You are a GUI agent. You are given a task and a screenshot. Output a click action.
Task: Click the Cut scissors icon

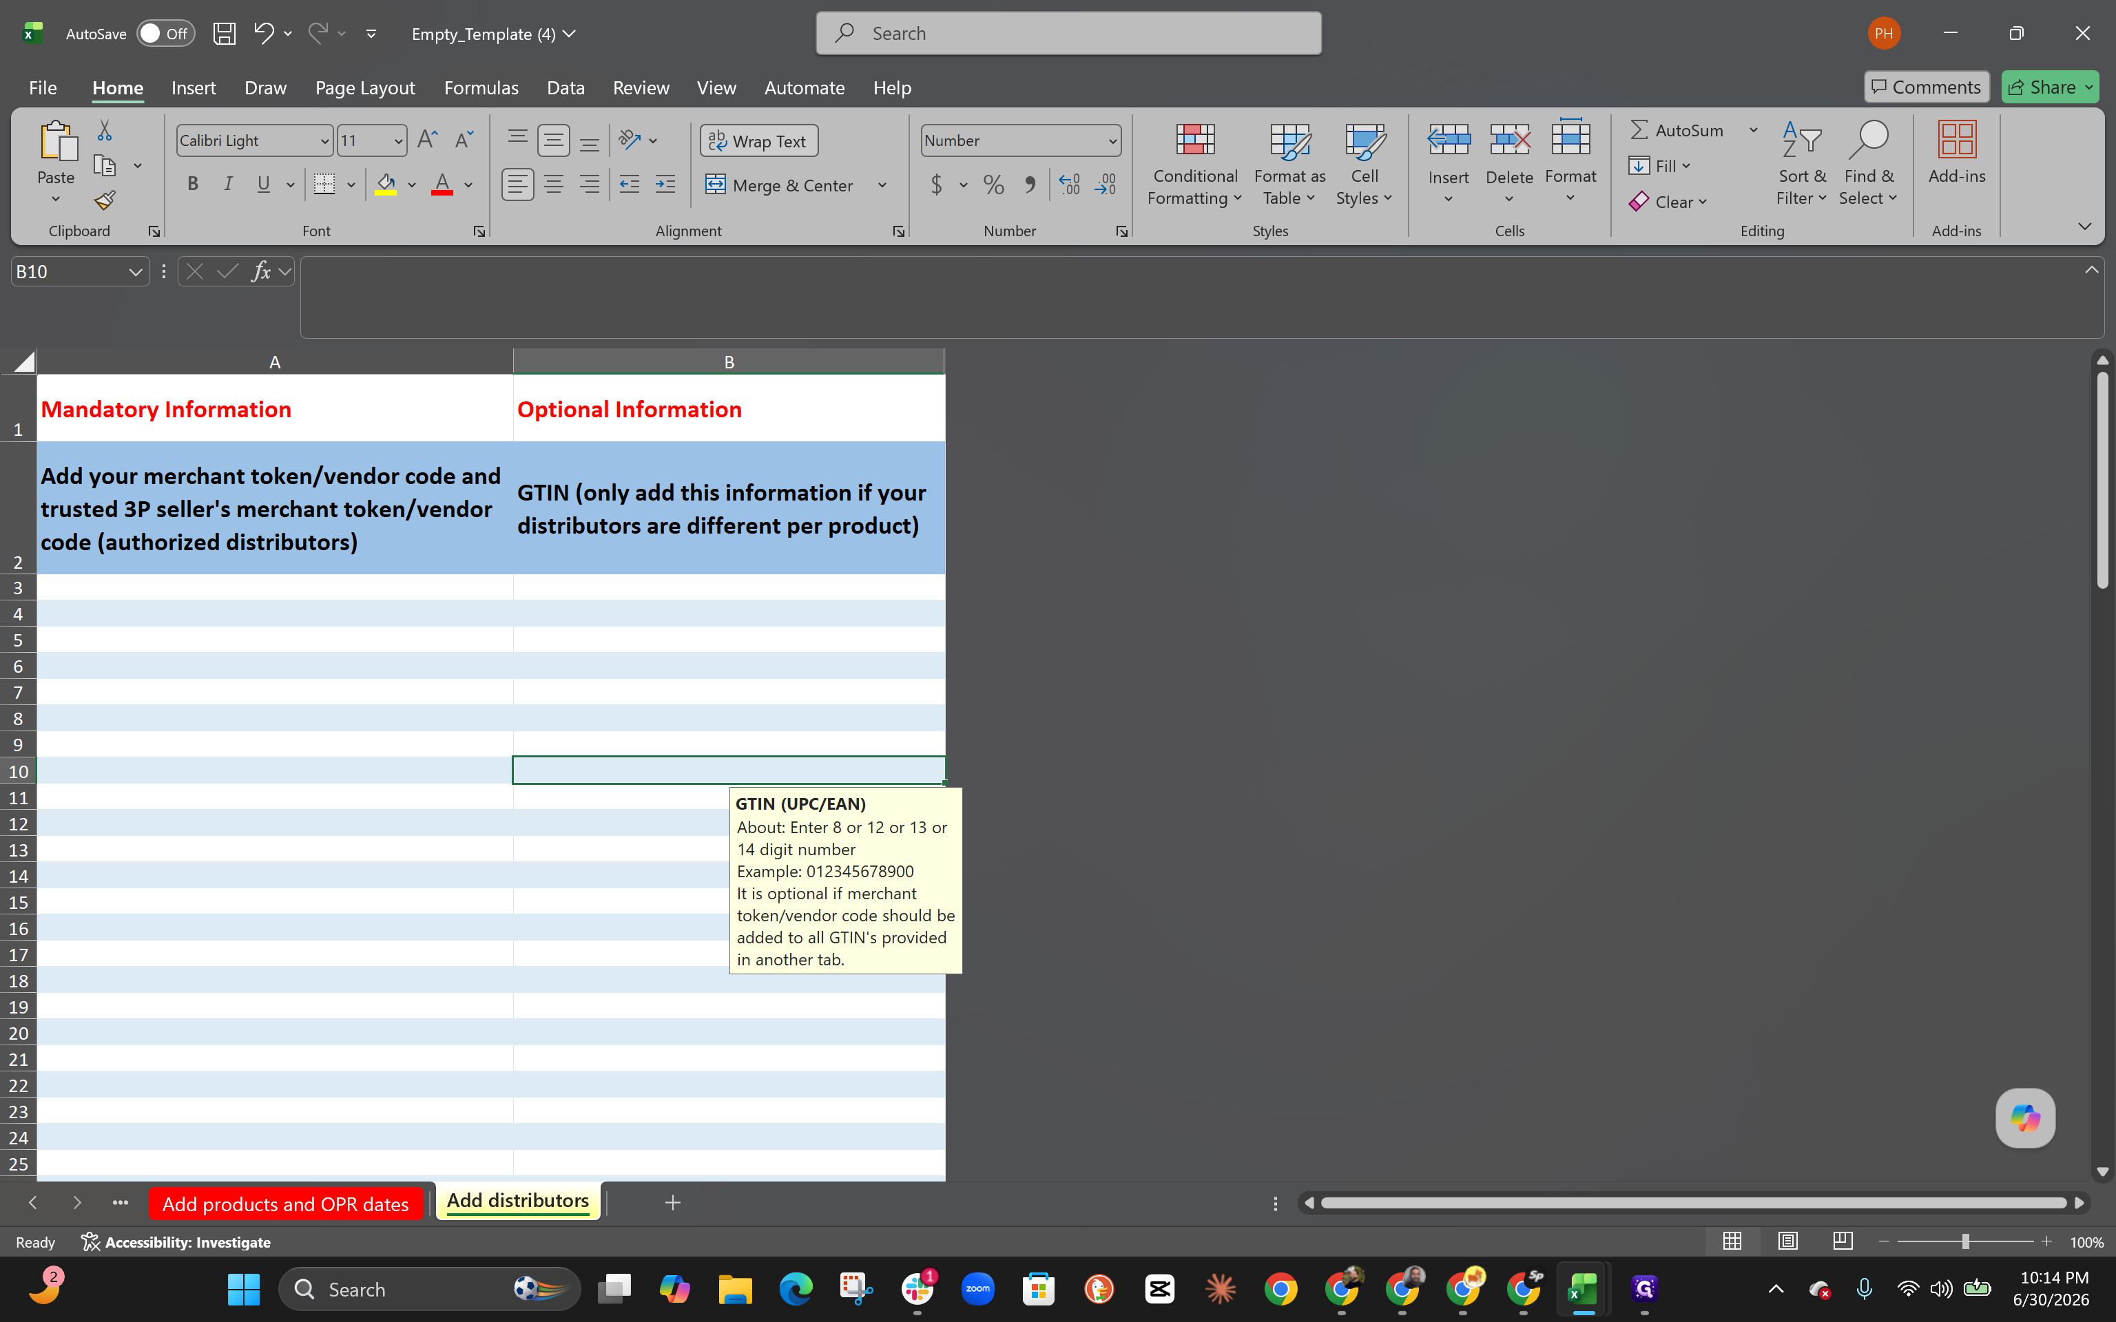tap(104, 130)
